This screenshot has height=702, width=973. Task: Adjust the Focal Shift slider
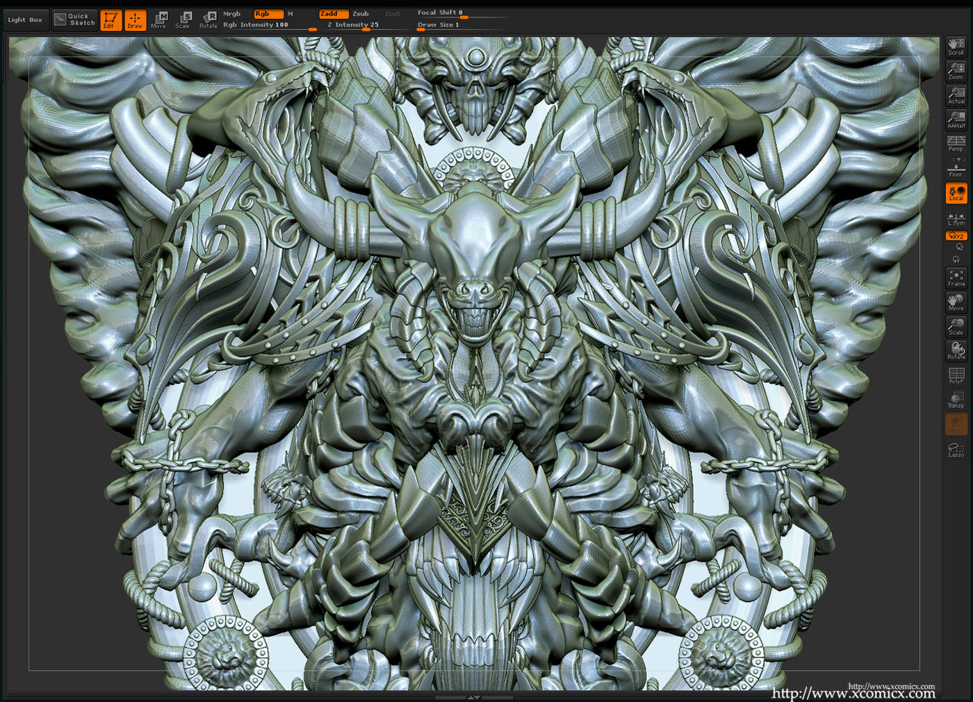462,13
